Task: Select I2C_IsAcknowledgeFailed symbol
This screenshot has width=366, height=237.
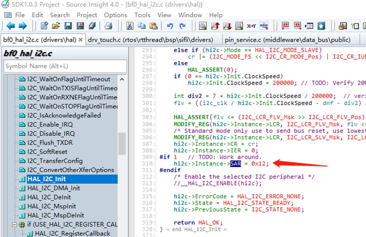Action: [64, 115]
